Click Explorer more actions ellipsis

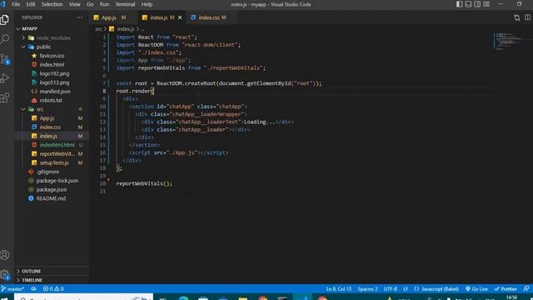click(79, 17)
